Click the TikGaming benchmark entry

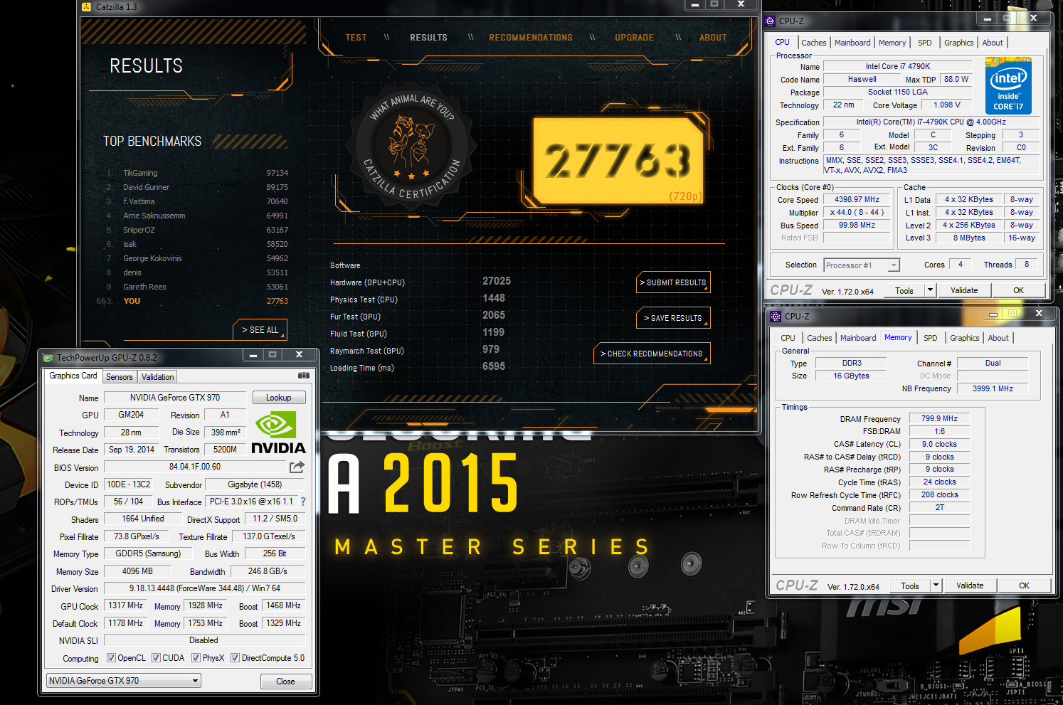click(x=197, y=173)
